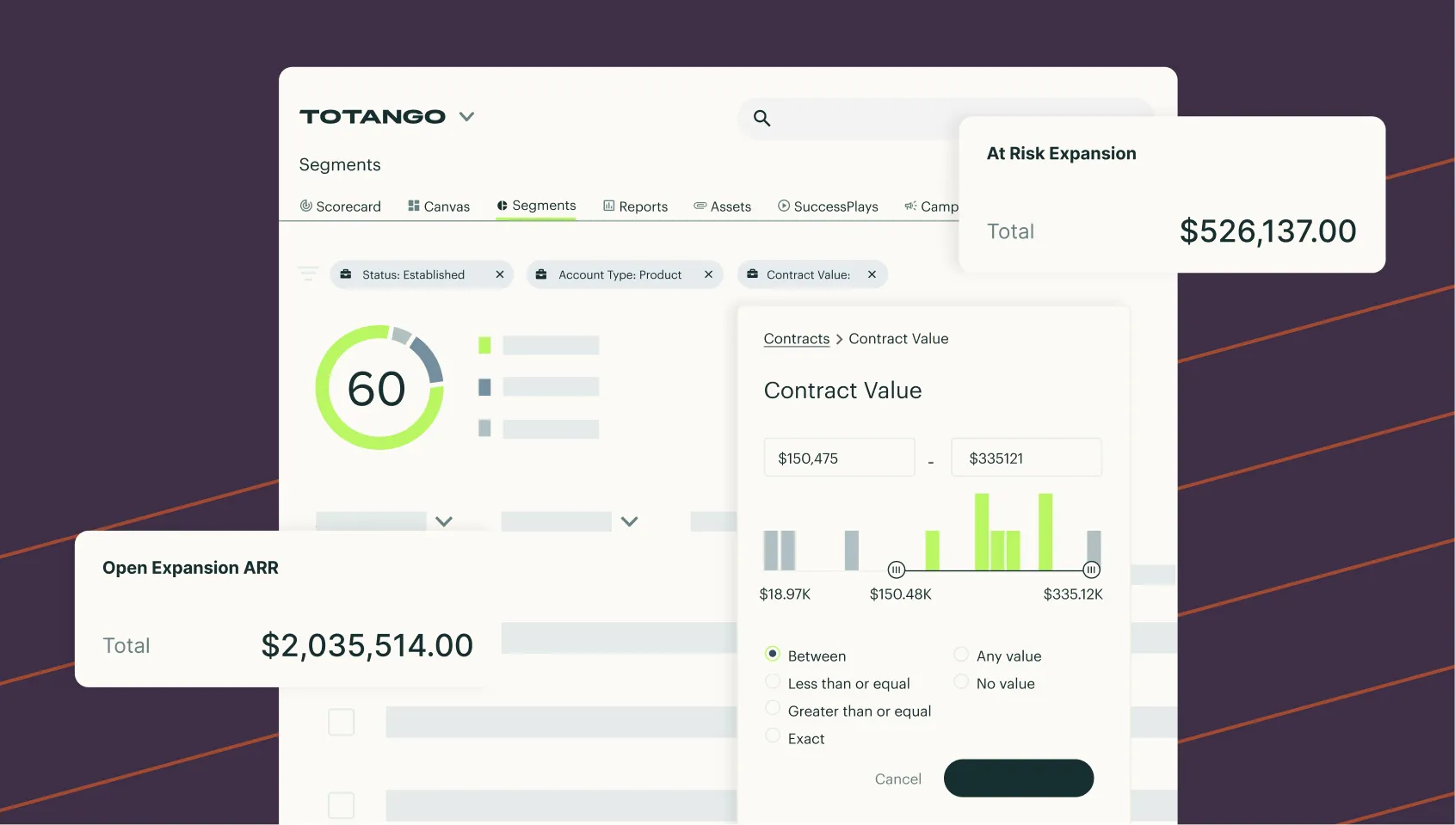Click the Account Type: Product chip label
Image resolution: width=1455 pixels, height=825 pixels.
(x=620, y=274)
